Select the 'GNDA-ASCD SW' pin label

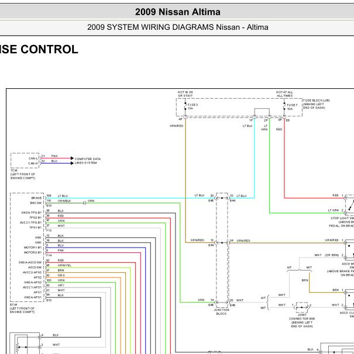tap(30, 262)
